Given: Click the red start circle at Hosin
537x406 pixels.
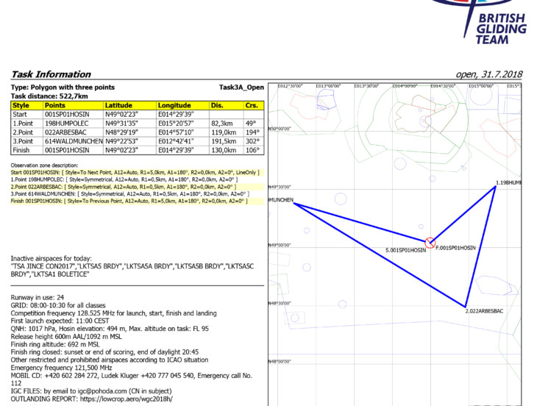Looking at the screenshot, I should point(430,242).
